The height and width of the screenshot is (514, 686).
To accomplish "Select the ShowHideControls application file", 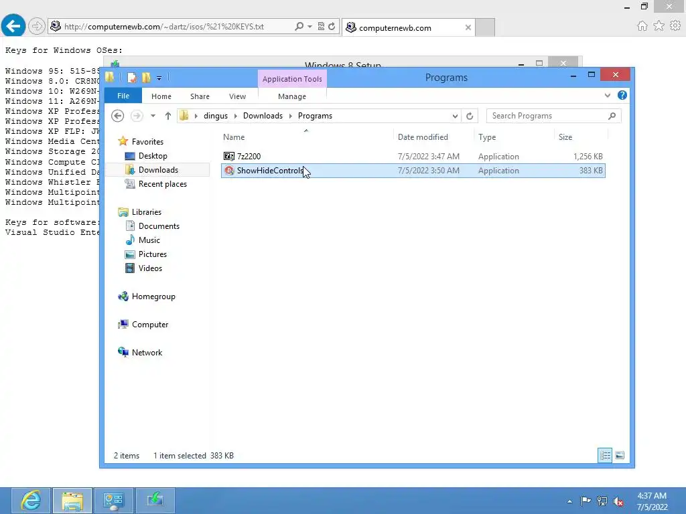I will pyautogui.click(x=413, y=171).
